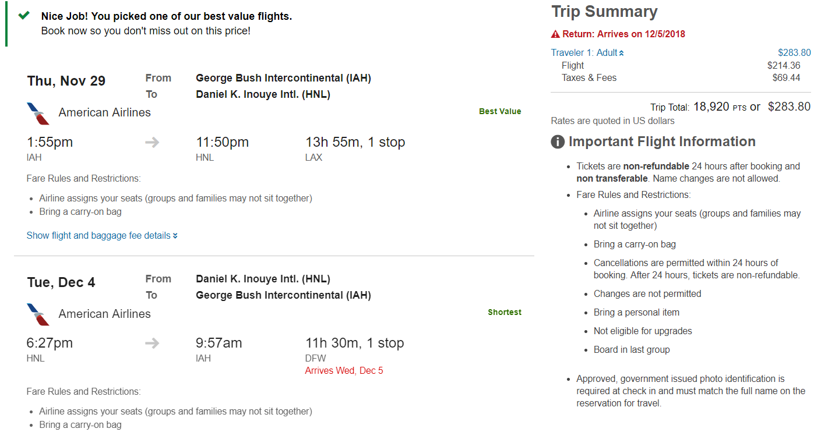Click the American Airlines logo for Dec 4 flight
The image size is (814, 432).
click(x=38, y=314)
